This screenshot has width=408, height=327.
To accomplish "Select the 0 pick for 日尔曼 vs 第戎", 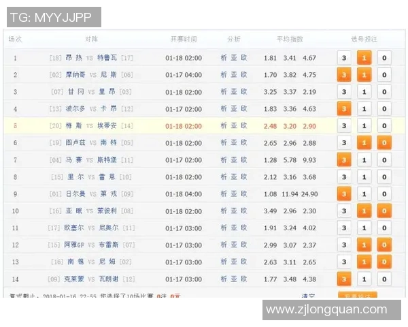I will [384, 193].
